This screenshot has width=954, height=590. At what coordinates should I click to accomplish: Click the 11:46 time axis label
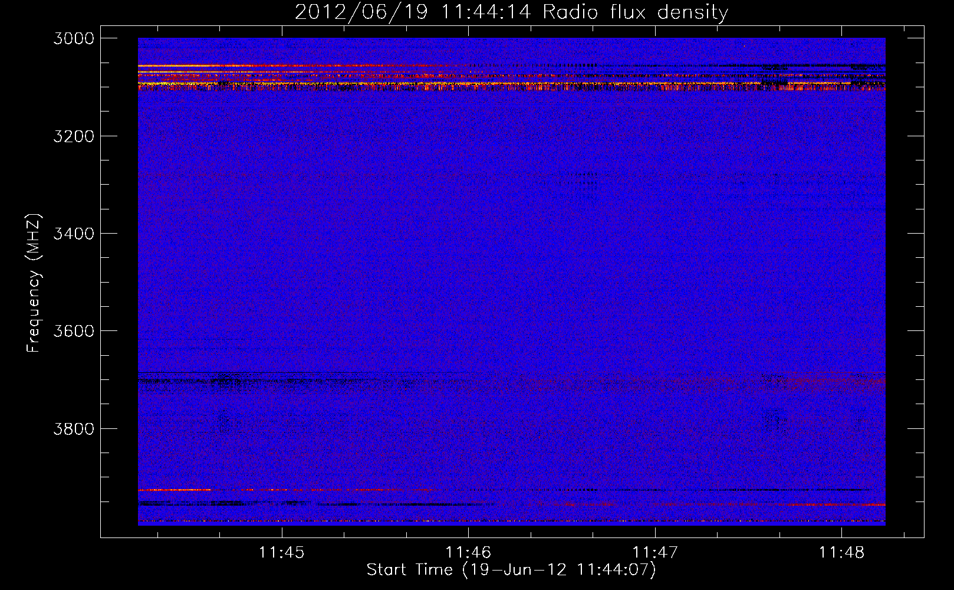(x=468, y=552)
